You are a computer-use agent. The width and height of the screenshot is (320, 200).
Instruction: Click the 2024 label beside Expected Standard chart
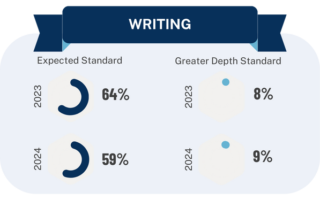click(x=38, y=159)
